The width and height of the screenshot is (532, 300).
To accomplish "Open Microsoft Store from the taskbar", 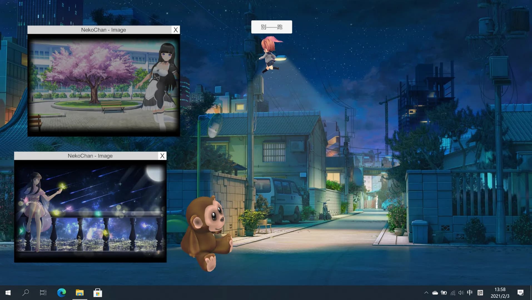I will click(98, 292).
